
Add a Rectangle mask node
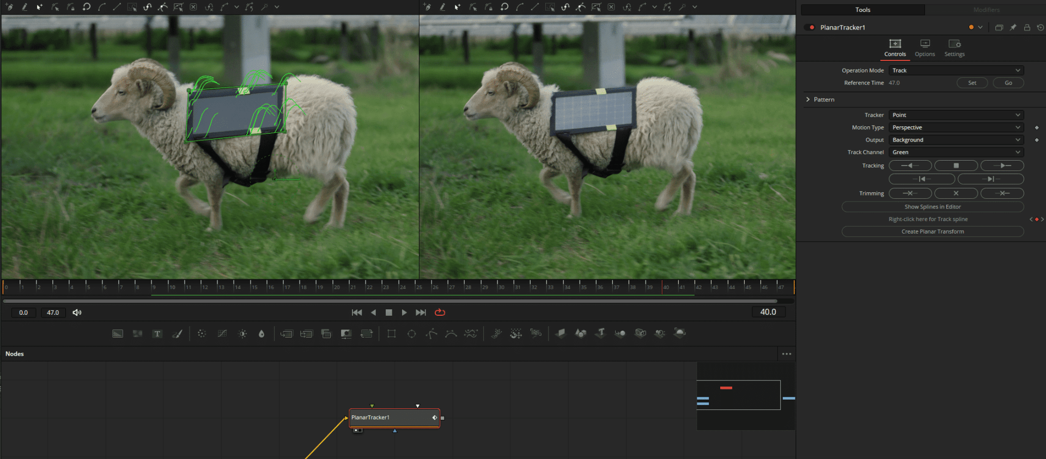[391, 334]
